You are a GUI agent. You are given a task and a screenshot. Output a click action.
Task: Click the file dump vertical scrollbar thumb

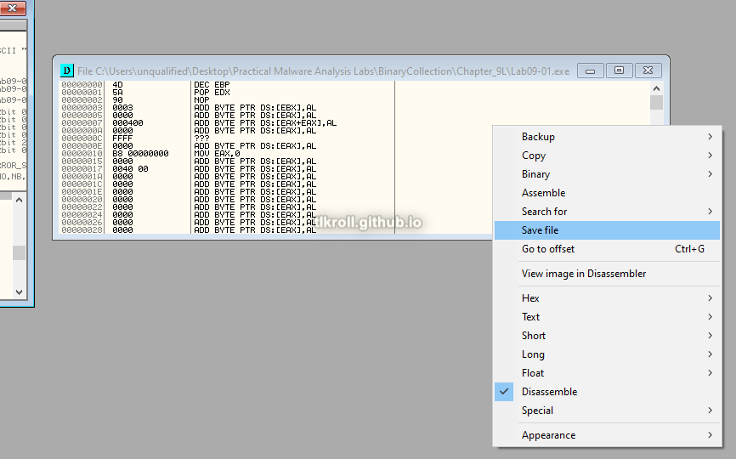(656, 103)
